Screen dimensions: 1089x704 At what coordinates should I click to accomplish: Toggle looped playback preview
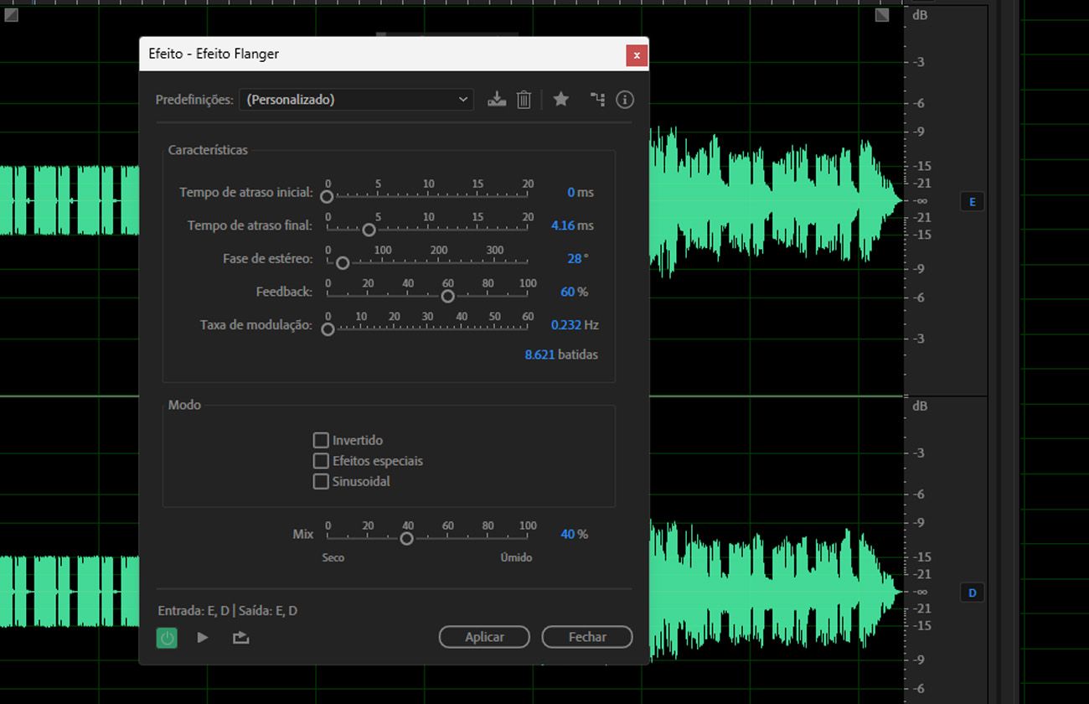pos(240,637)
